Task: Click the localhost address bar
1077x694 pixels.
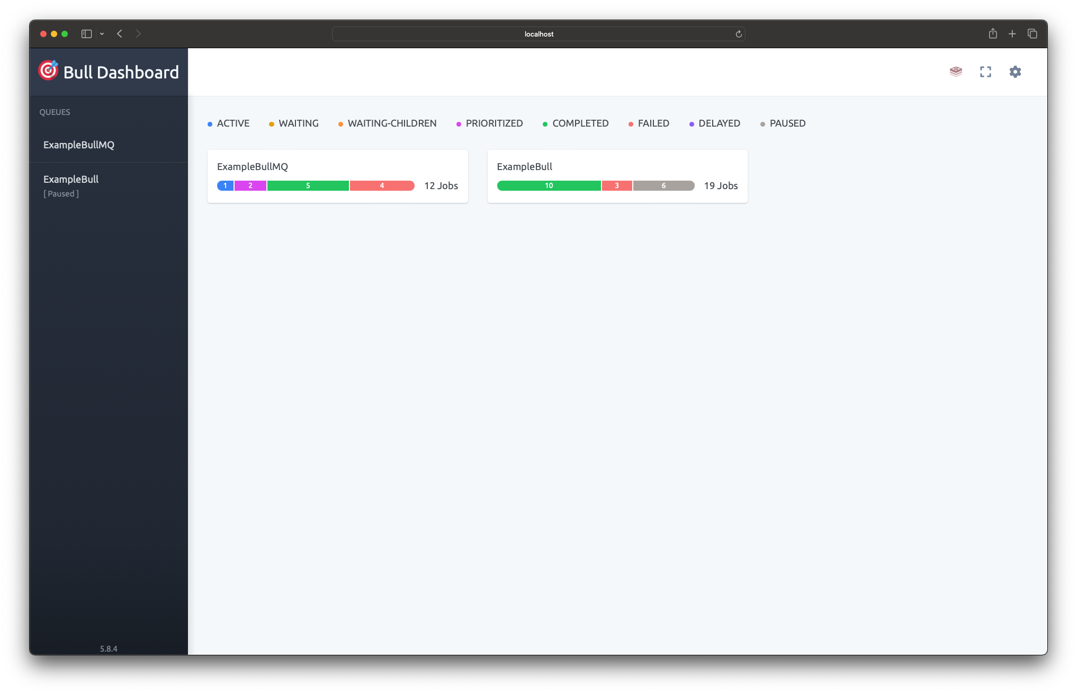Action: coord(538,34)
